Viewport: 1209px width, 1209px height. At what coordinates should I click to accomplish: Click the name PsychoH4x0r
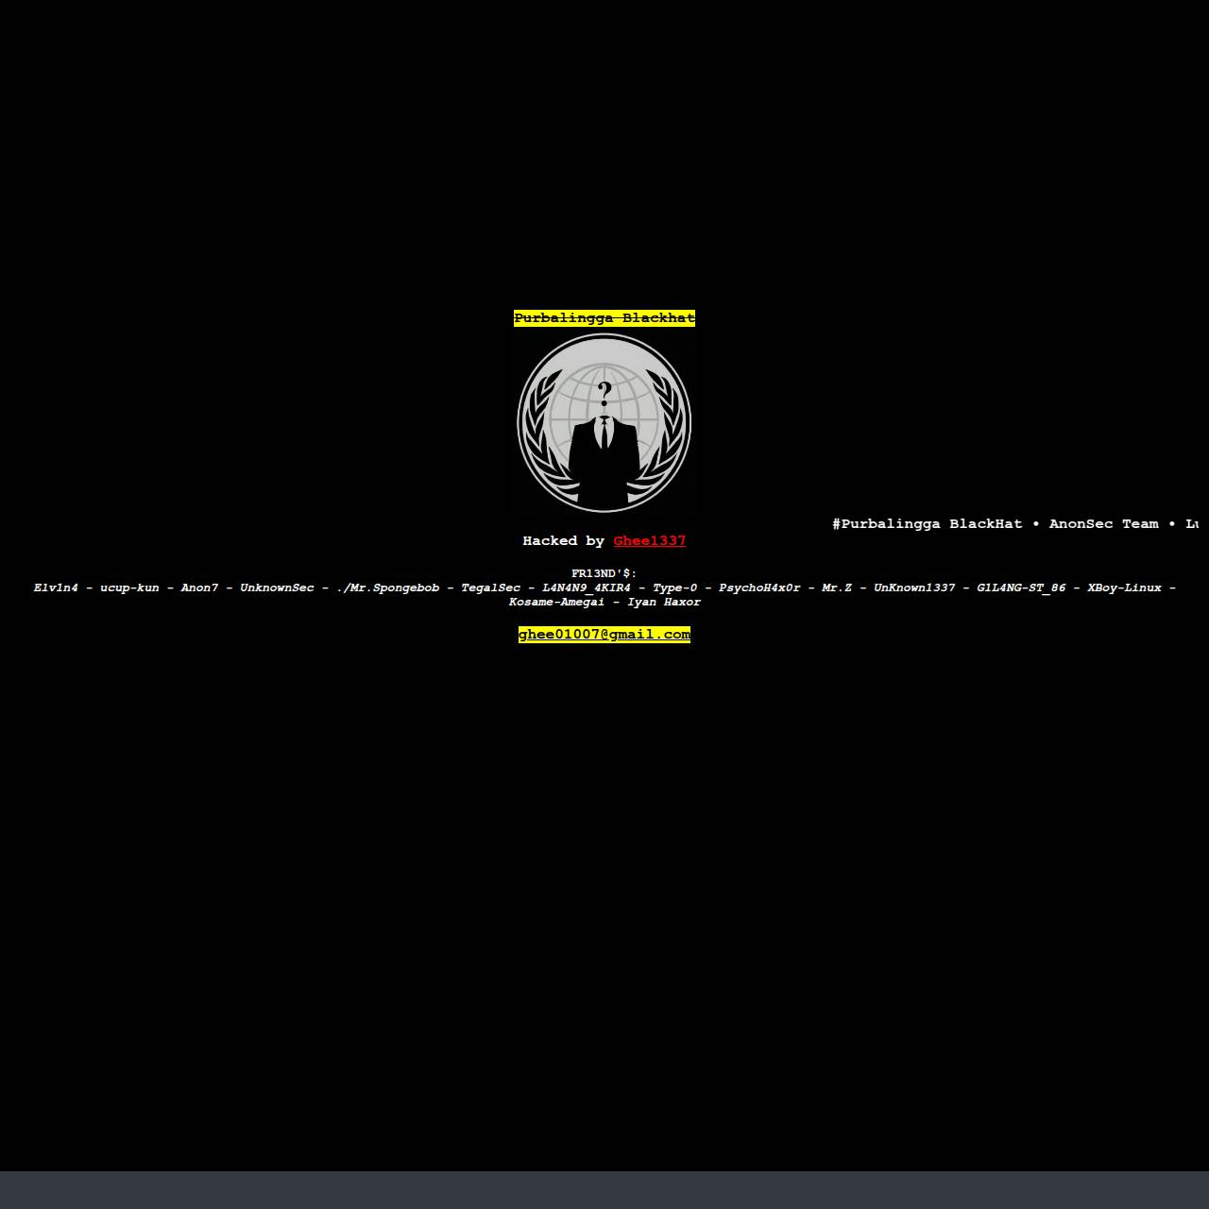pyautogui.click(x=759, y=587)
